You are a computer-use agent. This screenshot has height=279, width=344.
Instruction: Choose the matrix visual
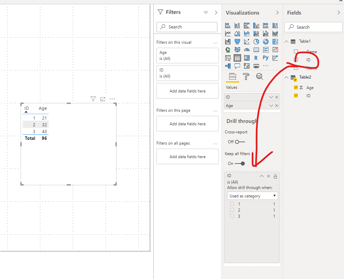[246, 58]
